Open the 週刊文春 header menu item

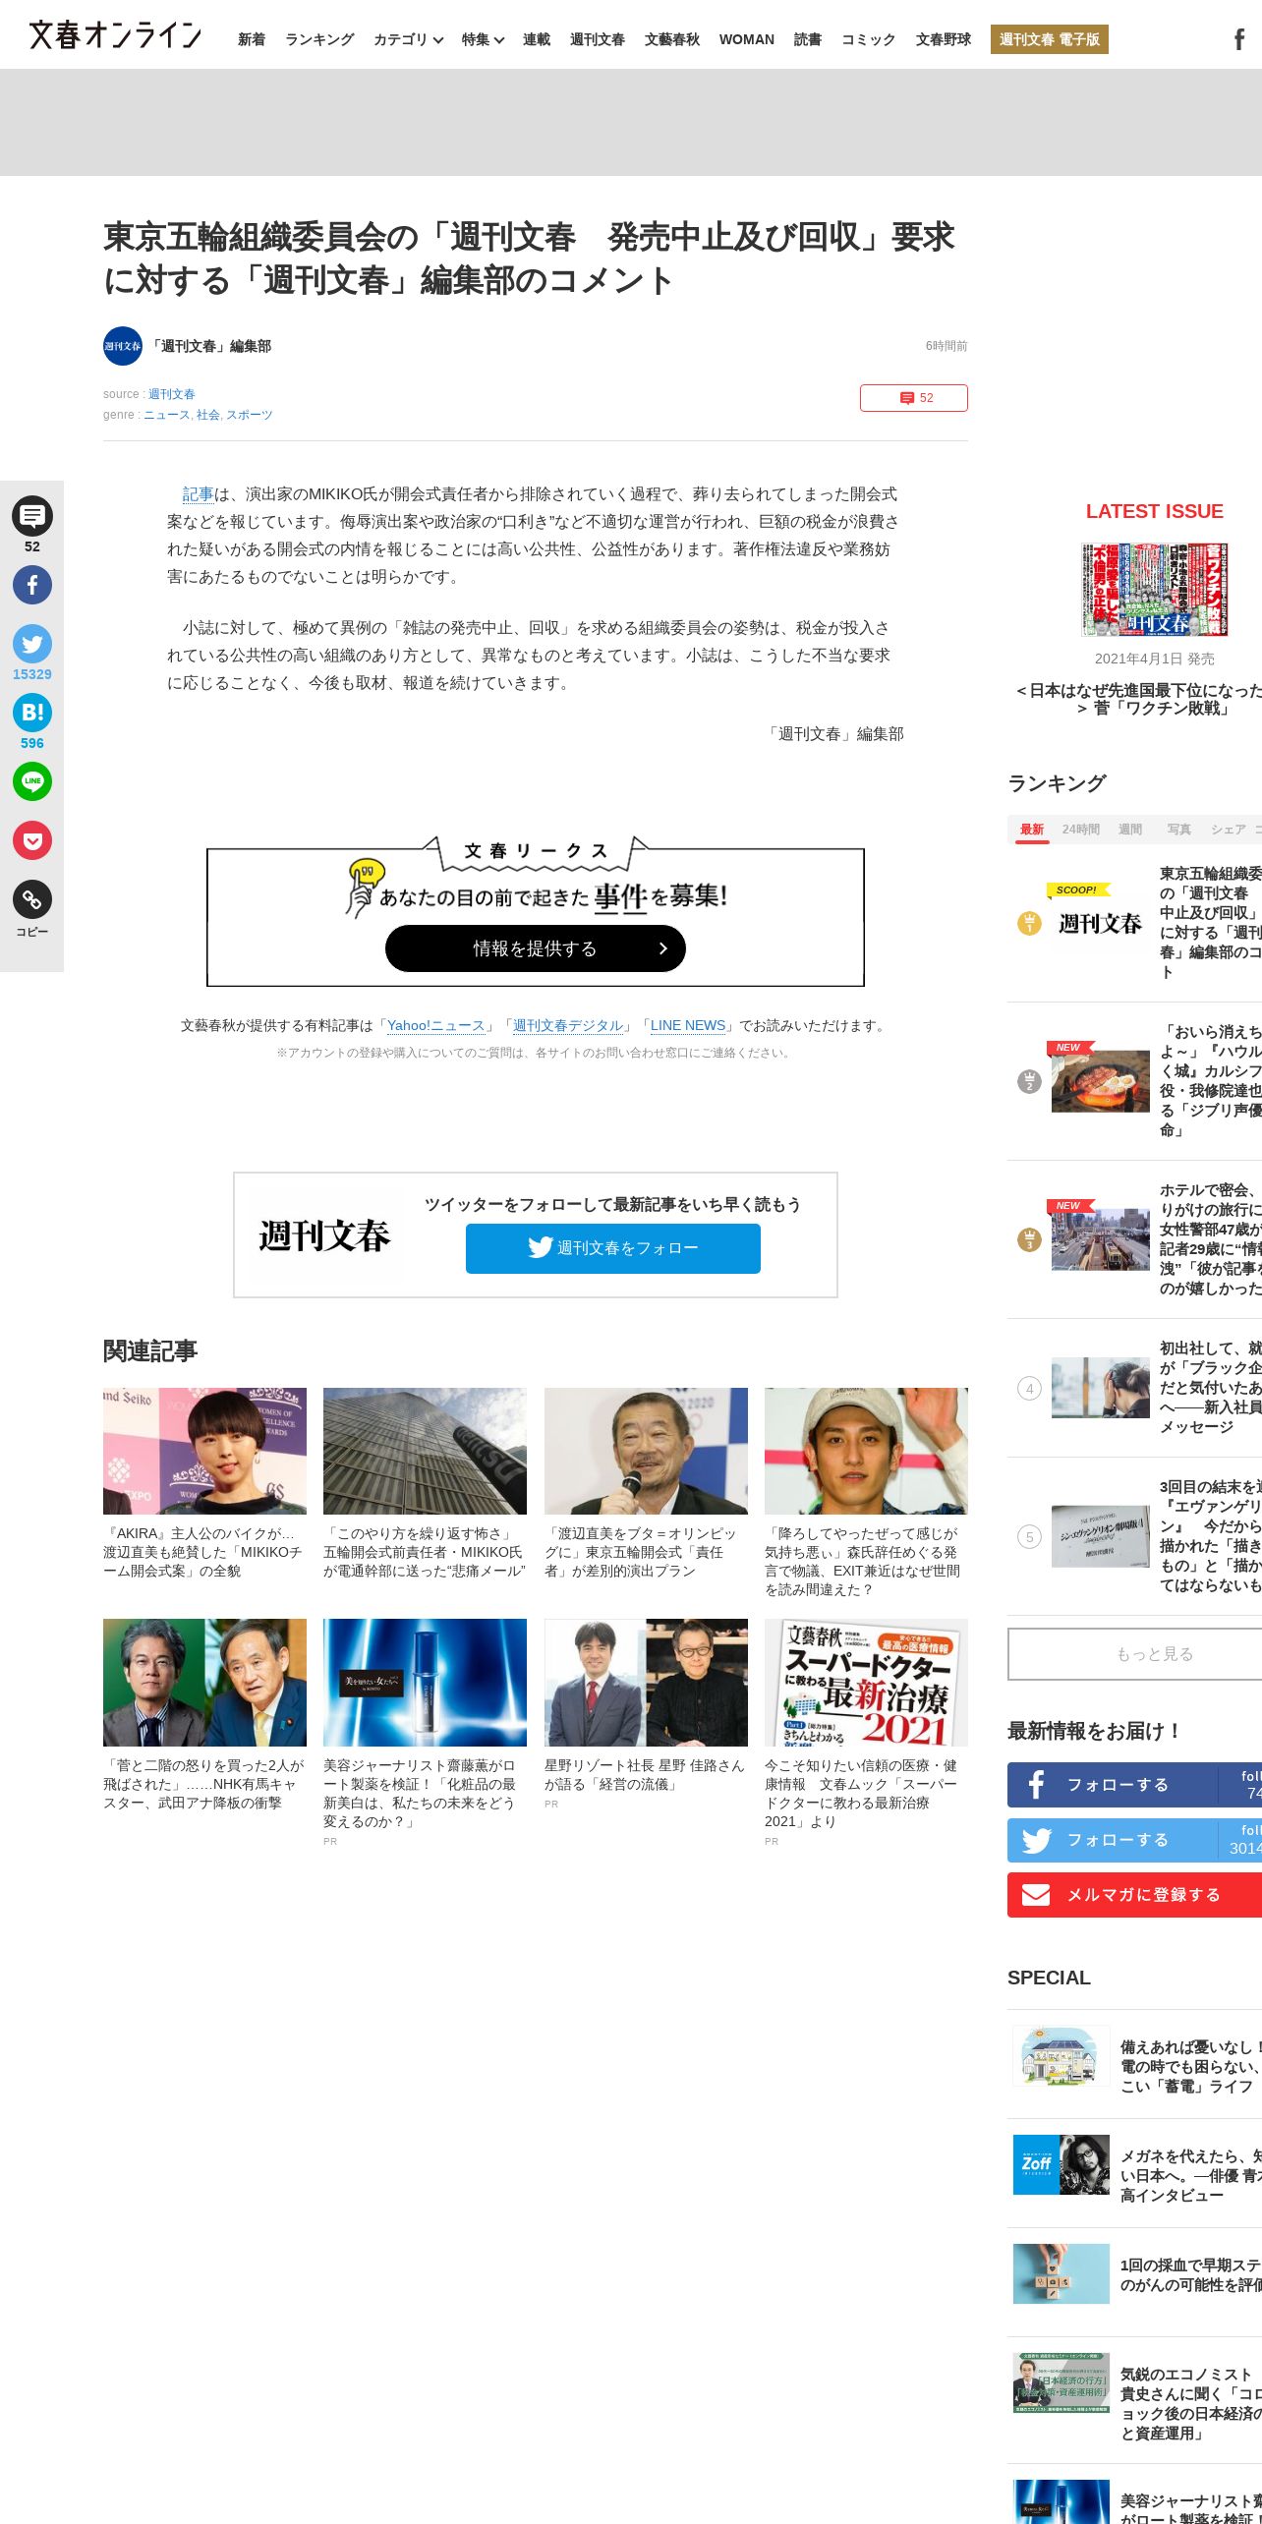pyautogui.click(x=598, y=39)
